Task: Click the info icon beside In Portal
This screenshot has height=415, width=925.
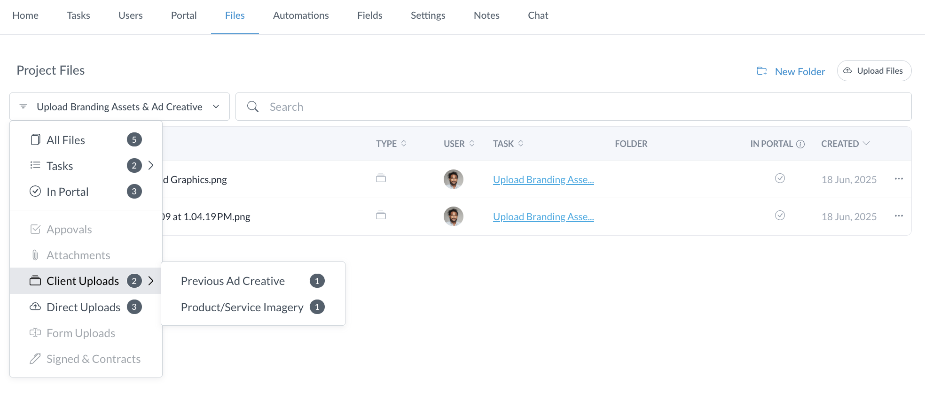Action: 800,144
